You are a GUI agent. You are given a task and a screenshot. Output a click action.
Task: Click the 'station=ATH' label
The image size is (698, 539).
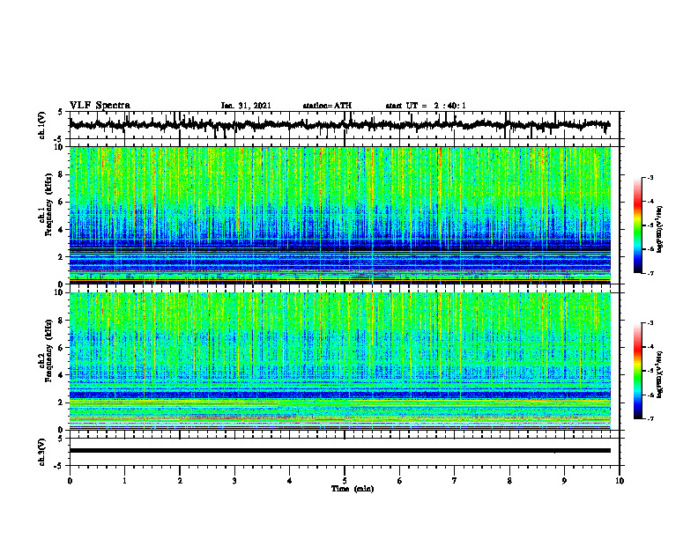pyautogui.click(x=327, y=106)
